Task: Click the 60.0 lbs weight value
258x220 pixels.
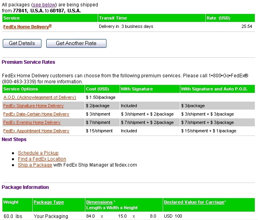Action: click(x=12, y=216)
